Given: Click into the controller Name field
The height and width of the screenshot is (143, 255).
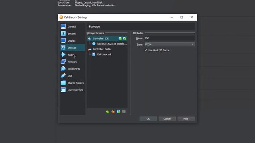Looking at the screenshot, I should pos(170,38).
